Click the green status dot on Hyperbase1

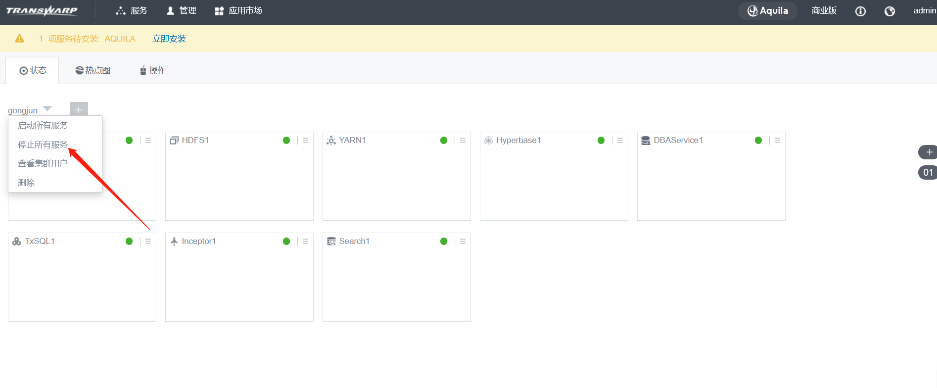click(x=601, y=141)
